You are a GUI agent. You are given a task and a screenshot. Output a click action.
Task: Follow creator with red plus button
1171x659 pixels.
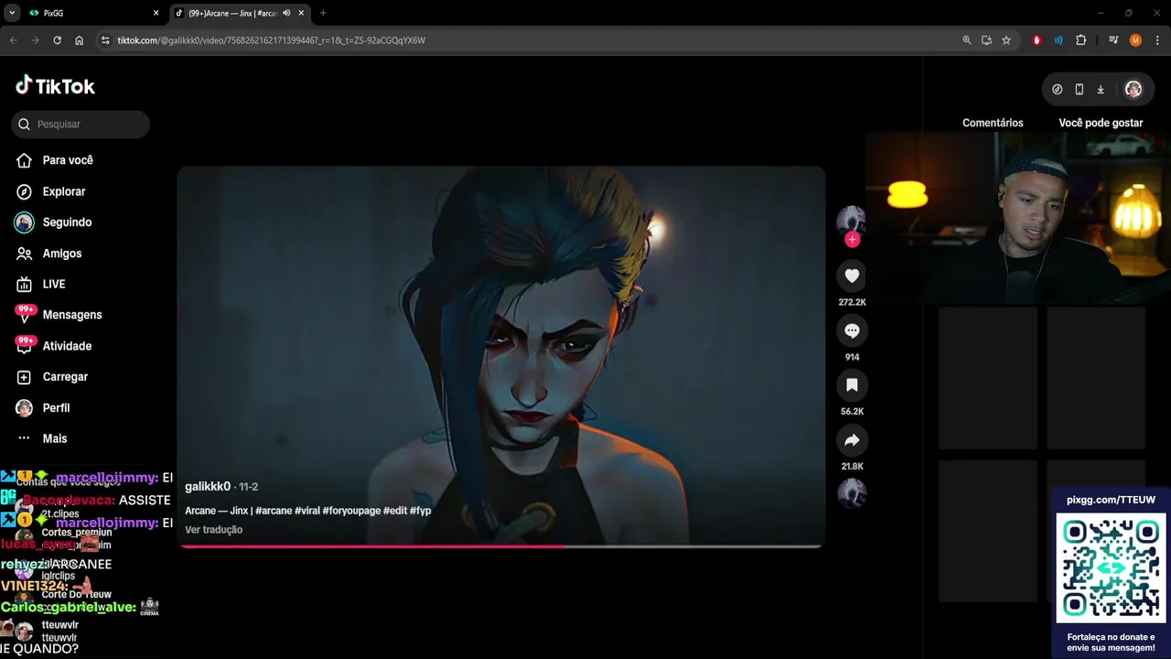[x=852, y=240]
